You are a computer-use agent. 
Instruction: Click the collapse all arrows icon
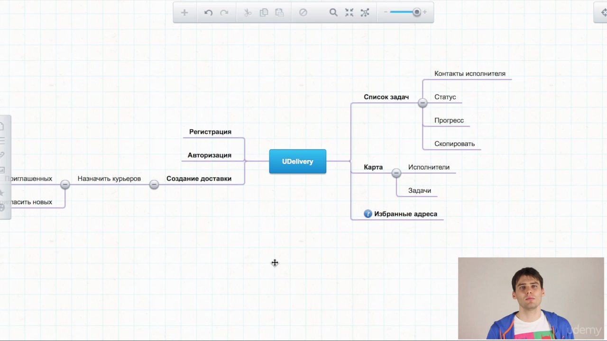pos(349,13)
